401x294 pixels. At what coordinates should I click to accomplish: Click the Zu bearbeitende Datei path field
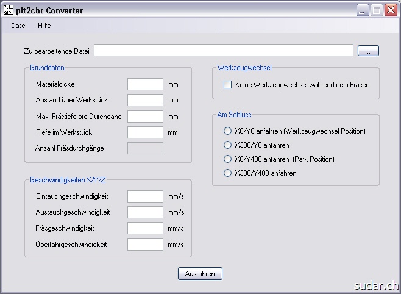point(224,50)
